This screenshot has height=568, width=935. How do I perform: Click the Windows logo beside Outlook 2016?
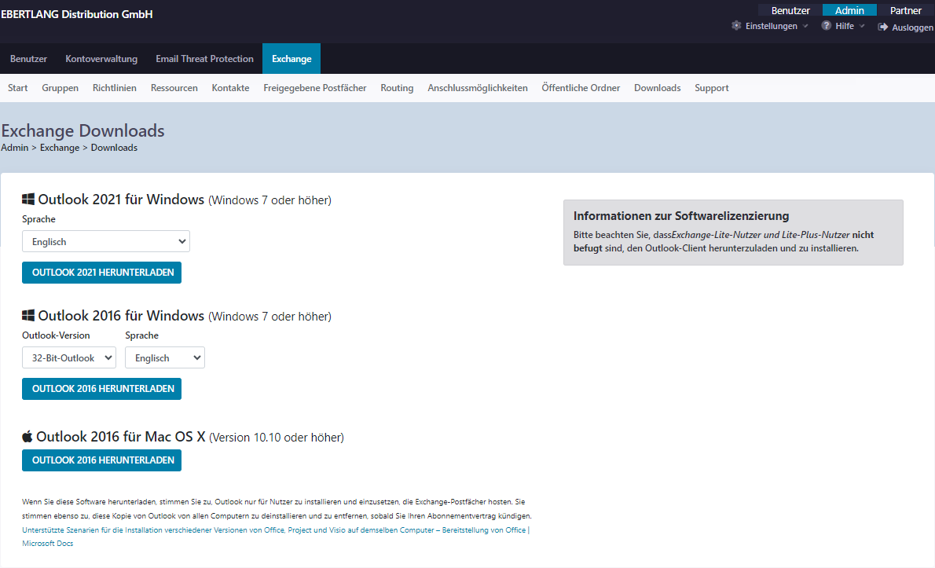point(28,315)
